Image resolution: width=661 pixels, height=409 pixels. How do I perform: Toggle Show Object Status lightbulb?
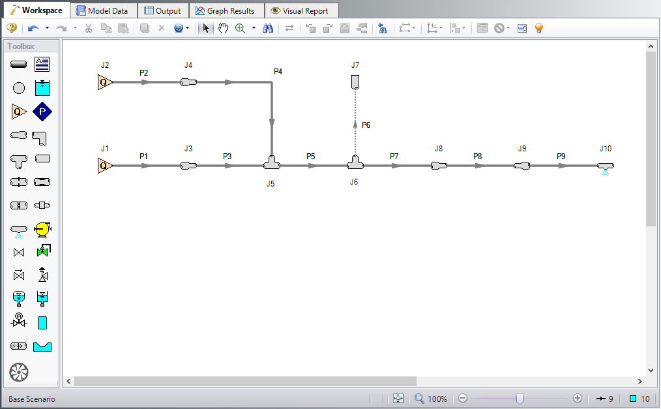[x=539, y=28]
